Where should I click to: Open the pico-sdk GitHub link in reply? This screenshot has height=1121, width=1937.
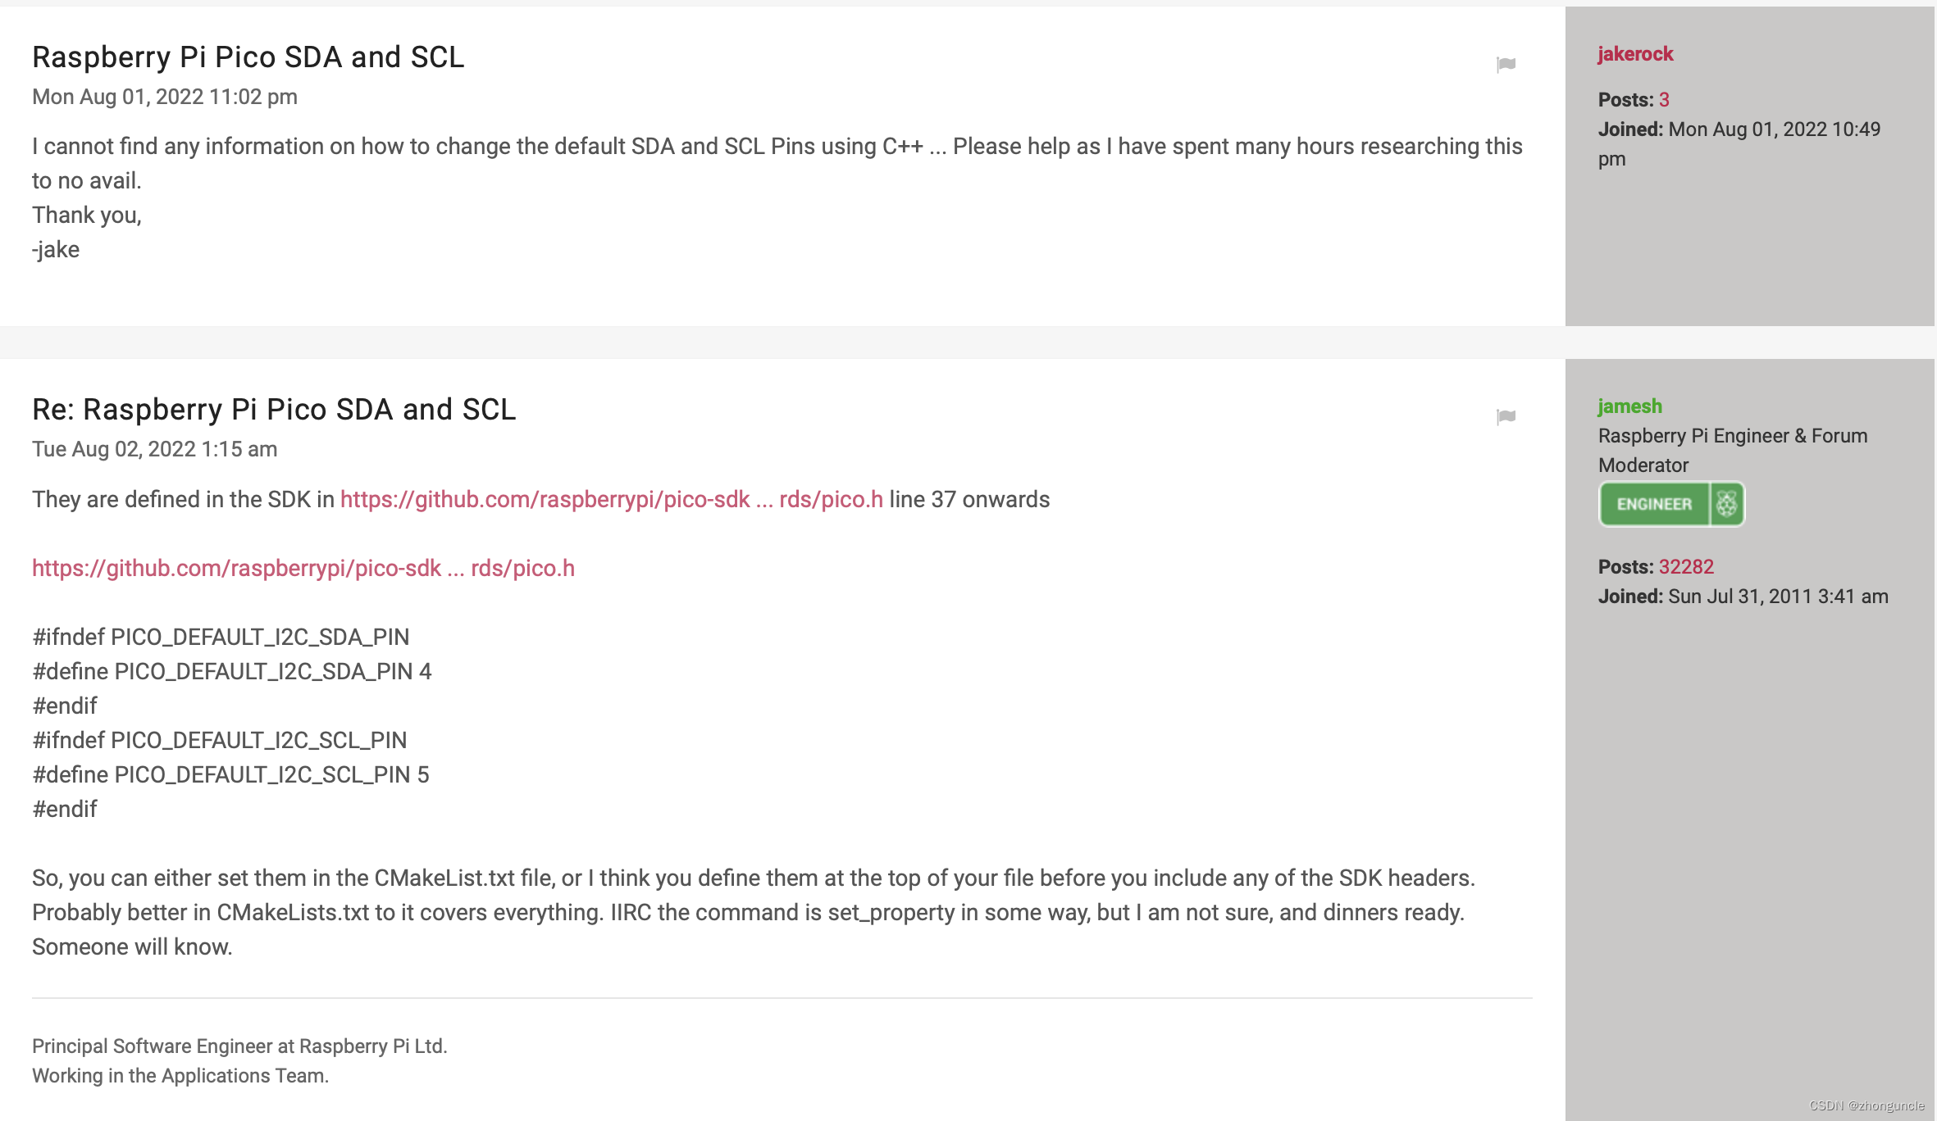[x=612, y=499]
